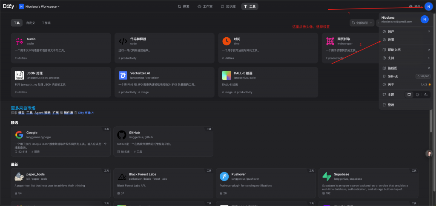Click the JSON 处理 tool icon
436x206 pixels.
(x=19, y=75)
